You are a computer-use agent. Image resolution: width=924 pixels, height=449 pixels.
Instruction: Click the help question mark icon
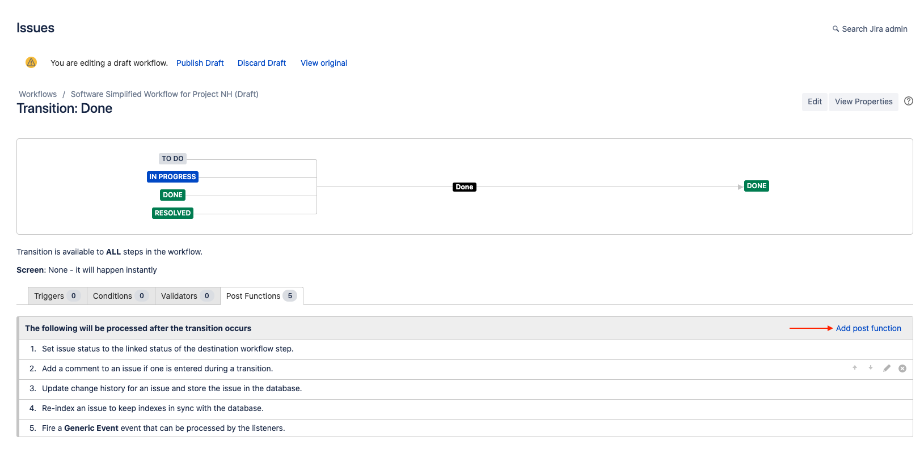(x=909, y=101)
